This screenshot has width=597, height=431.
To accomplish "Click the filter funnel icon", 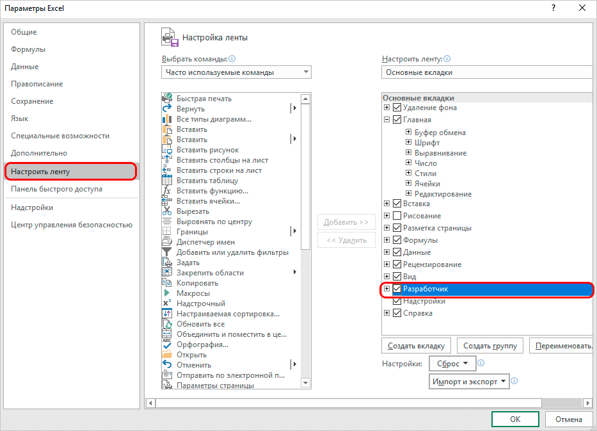I will click(167, 252).
